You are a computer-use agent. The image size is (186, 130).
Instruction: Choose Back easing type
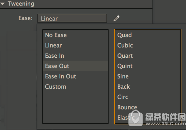tap(148, 87)
